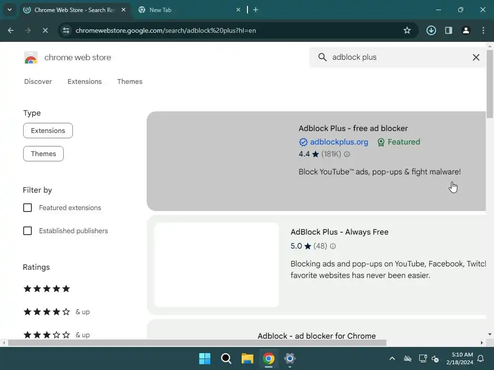Bookmark this page with the star icon
This screenshot has width=494, height=370.
(x=407, y=30)
